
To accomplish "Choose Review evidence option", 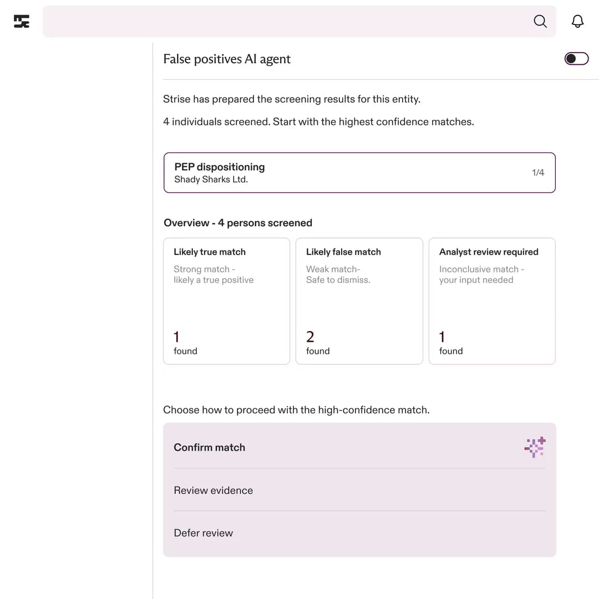I will click(359, 490).
